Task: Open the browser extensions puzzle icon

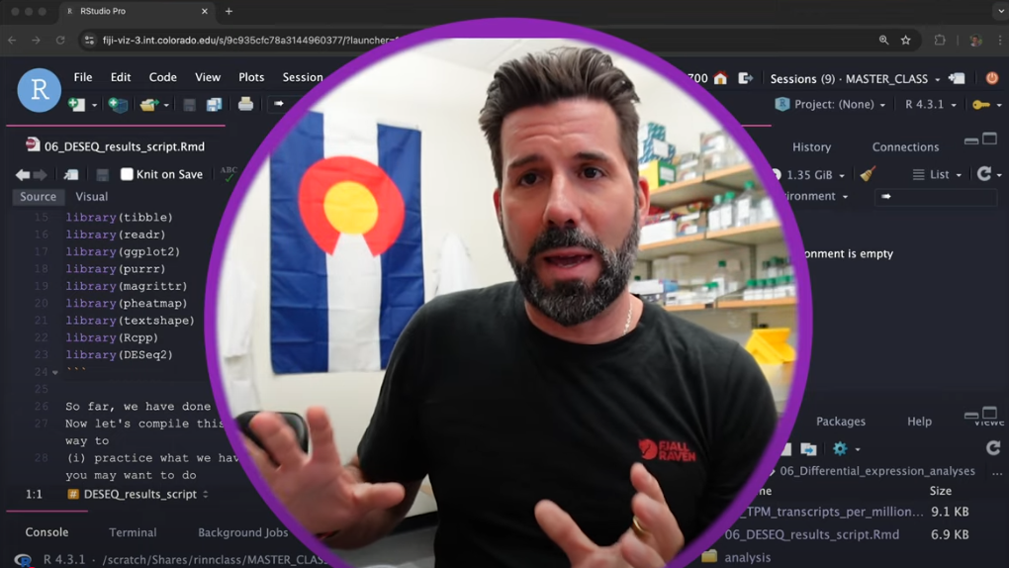Action: pos(940,40)
